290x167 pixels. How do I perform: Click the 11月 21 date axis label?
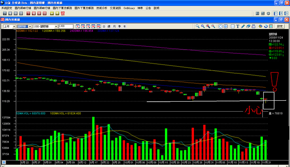[266, 162]
